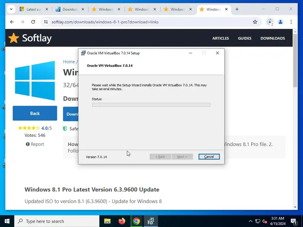Click the Chrome back arrow
This screenshot has height=227, width=303.
tap(12, 22)
